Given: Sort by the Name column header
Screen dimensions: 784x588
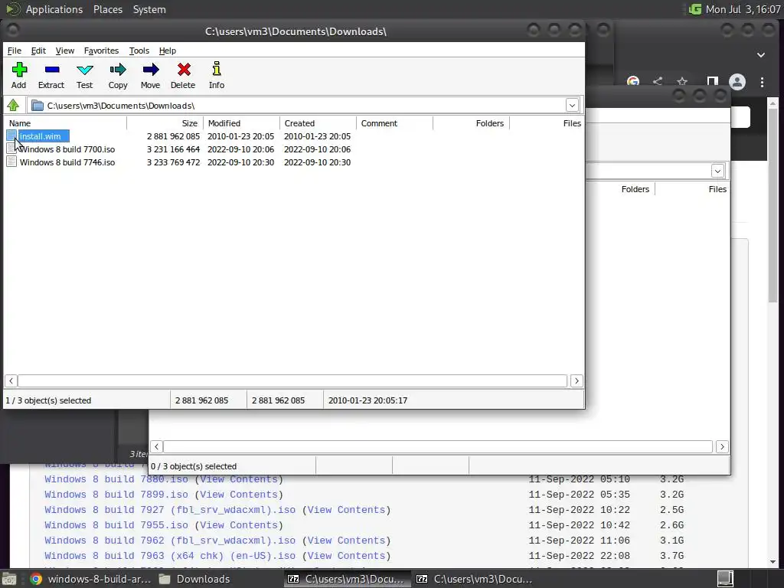Looking at the screenshot, I should [x=66, y=123].
